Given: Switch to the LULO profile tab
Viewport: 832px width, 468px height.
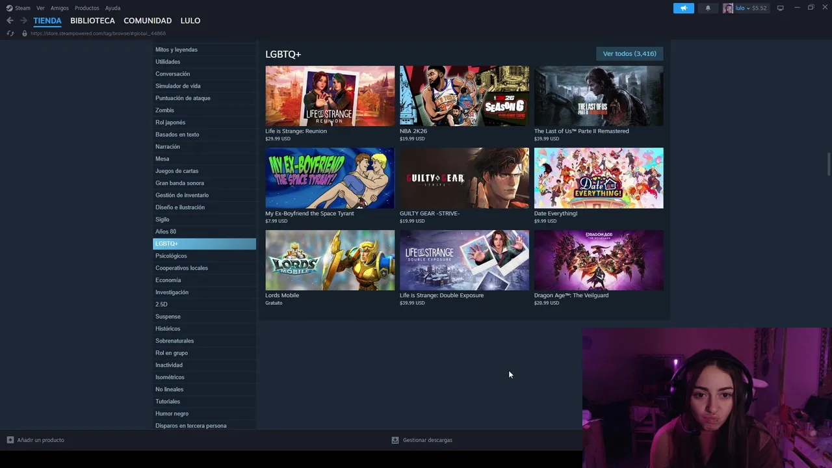Looking at the screenshot, I should coord(190,21).
